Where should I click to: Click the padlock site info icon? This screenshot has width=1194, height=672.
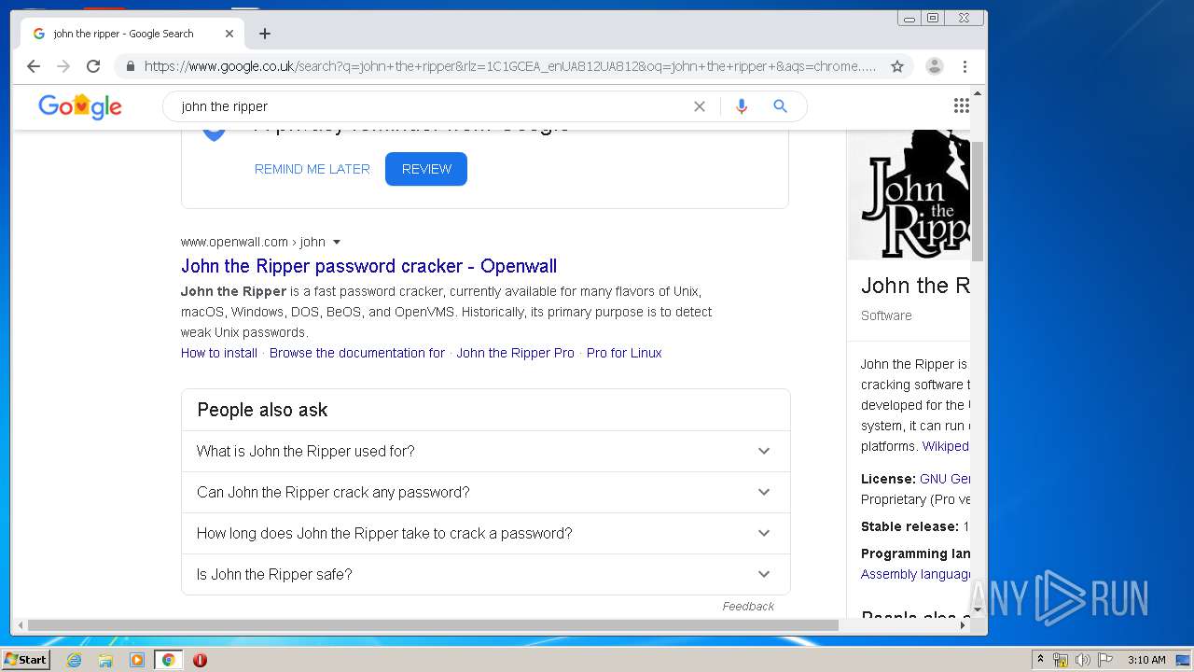pyautogui.click(x=130, y=66)
